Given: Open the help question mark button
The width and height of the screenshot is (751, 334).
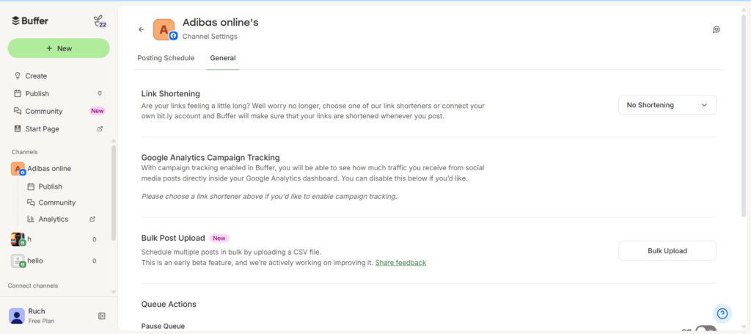Looking at the screenshot, I should pyautogui.click(x=722, y=313).
